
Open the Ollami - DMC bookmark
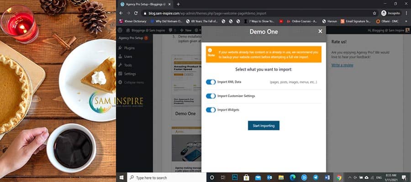[x=387, y=21]
